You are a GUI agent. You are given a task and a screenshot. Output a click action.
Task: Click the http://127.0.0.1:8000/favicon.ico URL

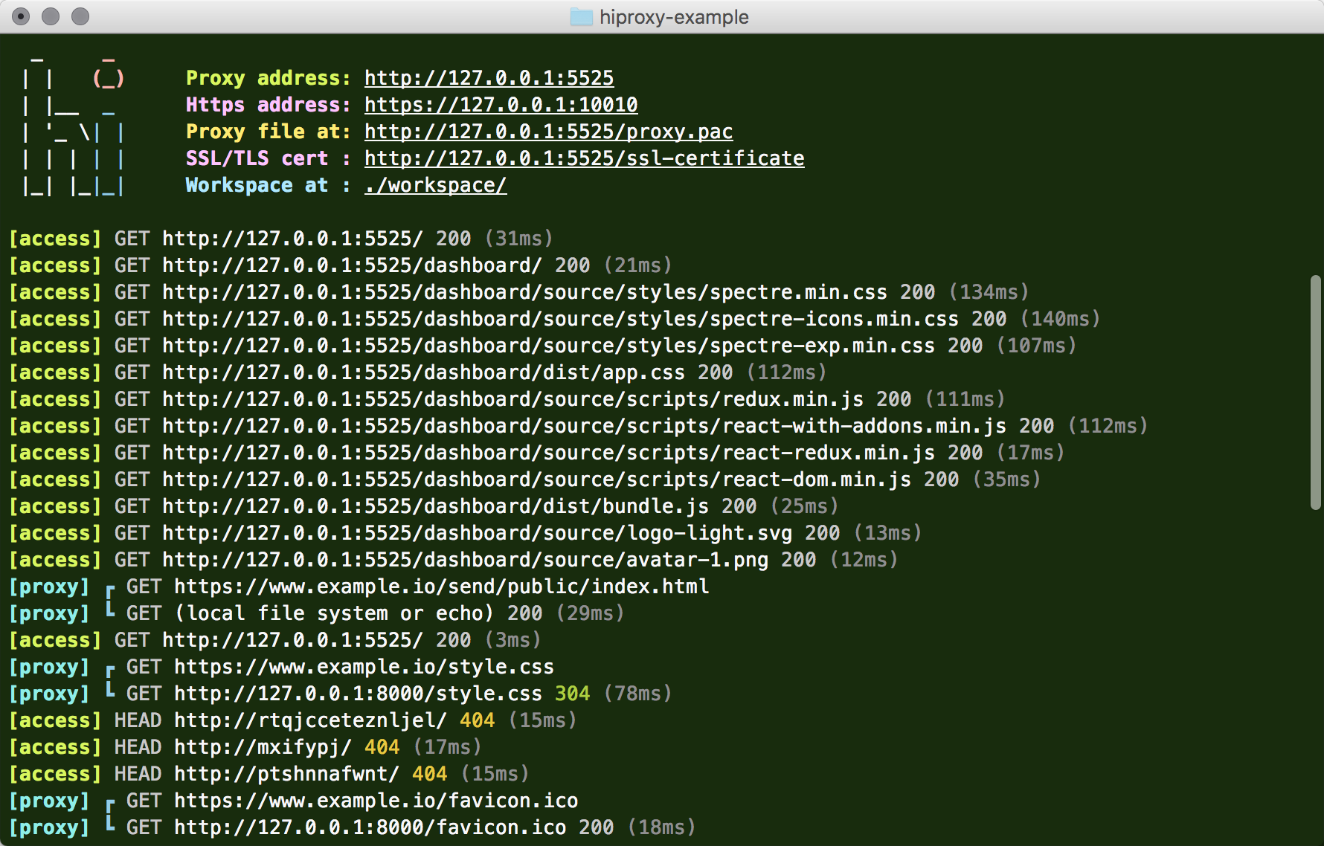(370, 827)
